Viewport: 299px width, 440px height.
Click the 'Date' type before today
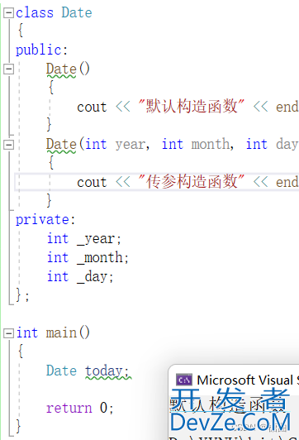(x=61, y=371)
